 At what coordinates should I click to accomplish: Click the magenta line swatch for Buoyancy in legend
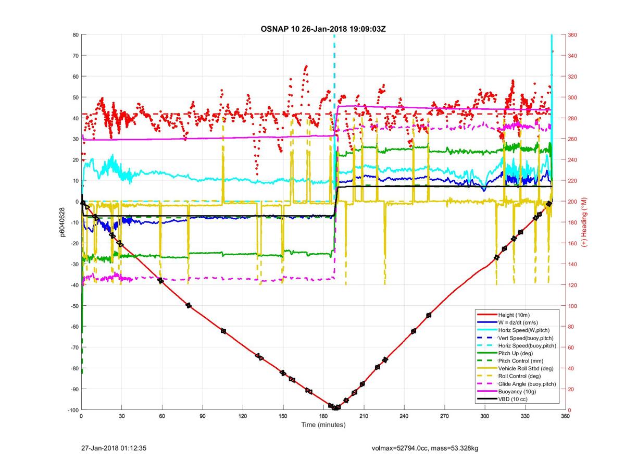click(486, 391)
